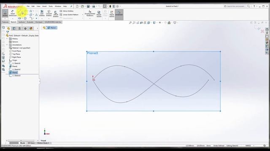The image size is (270, 151).
Task: Click the Exit Sketch button
Action: tap(5, 13)
